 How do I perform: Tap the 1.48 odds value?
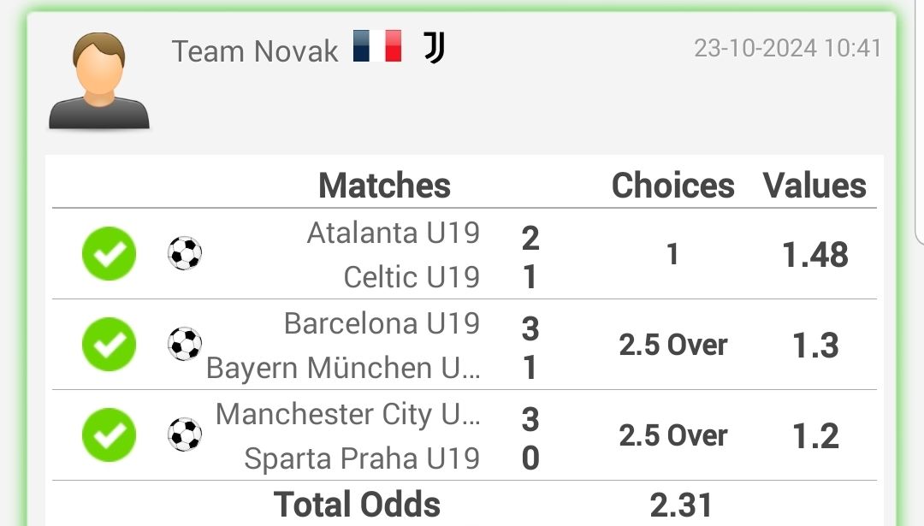(x=815, y=255)
